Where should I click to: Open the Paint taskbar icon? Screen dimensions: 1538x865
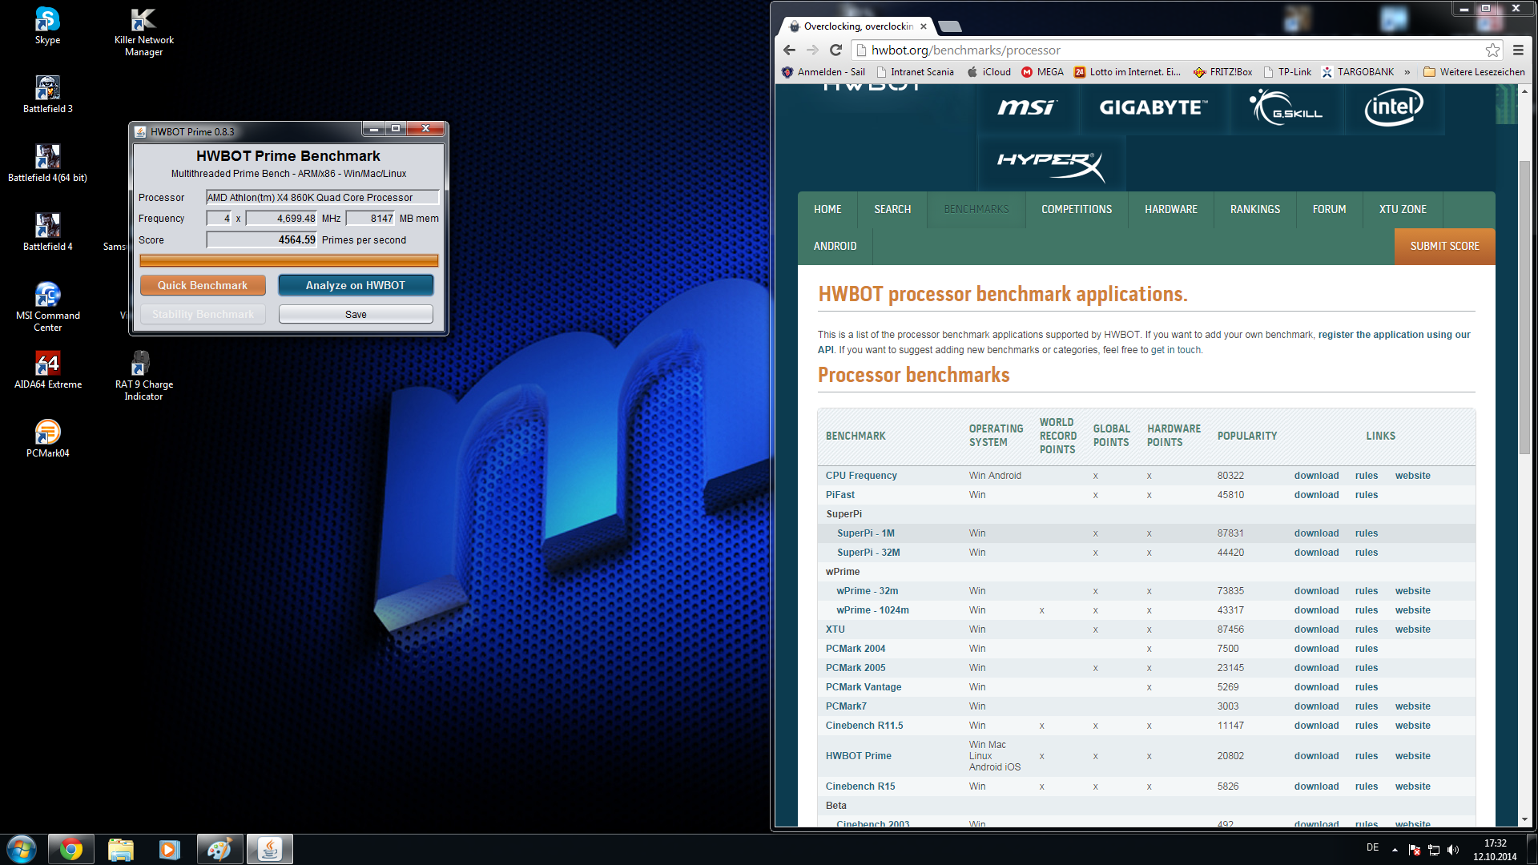(219, 849)
